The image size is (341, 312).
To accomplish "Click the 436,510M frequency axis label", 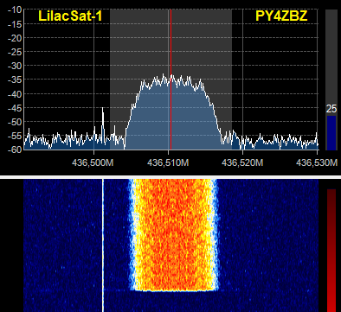I will (x=168, y=162).
